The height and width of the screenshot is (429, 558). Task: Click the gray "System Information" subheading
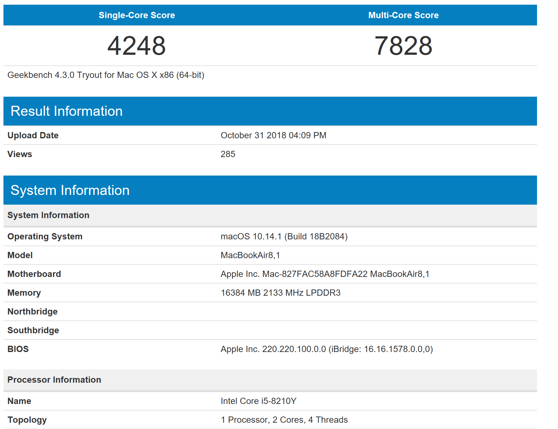[49, 215]
